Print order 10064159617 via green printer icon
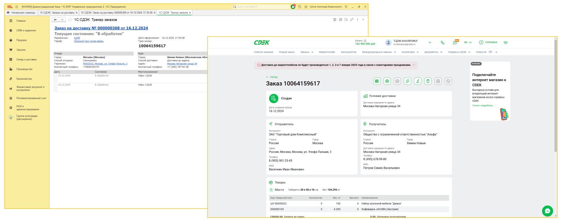 [x=387, y=81]
